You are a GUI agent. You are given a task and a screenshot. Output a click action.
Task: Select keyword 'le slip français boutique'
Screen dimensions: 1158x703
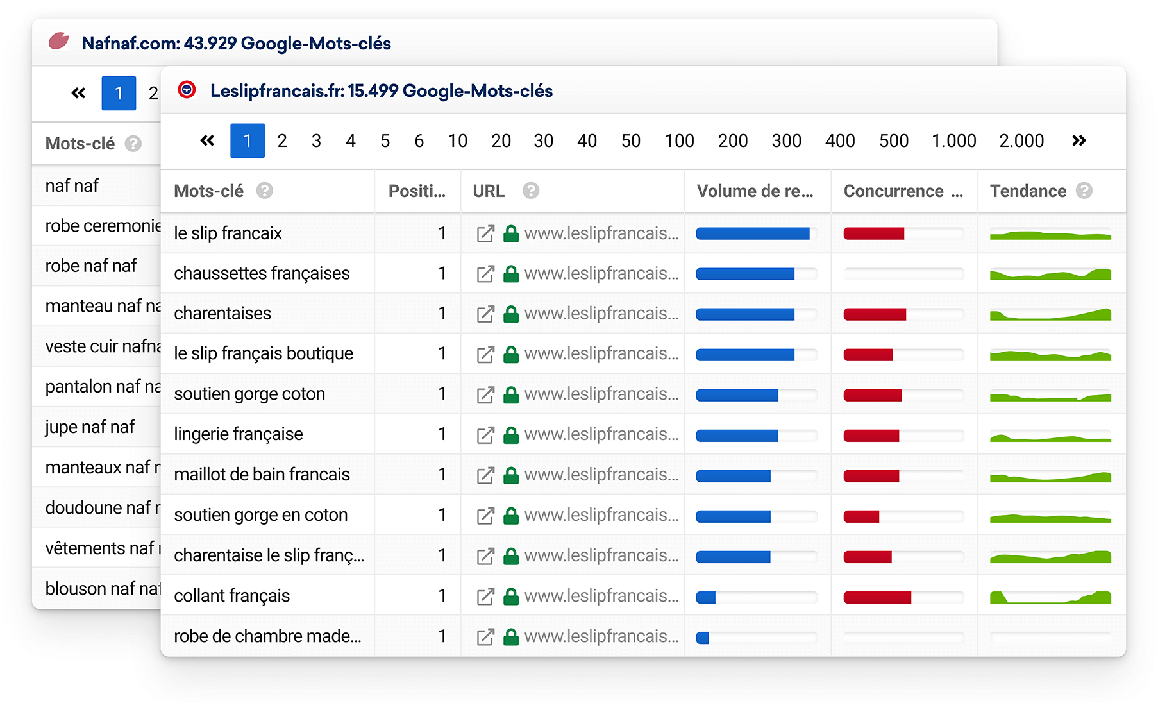click(x=264, y=354)
